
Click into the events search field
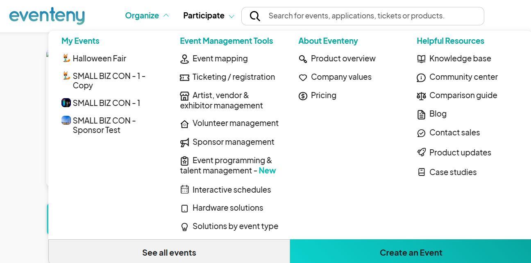click(369, 16)
